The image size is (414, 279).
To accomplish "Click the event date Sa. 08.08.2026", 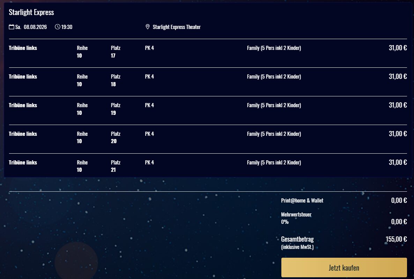I will pyautogui.click(x=31, y=27).
